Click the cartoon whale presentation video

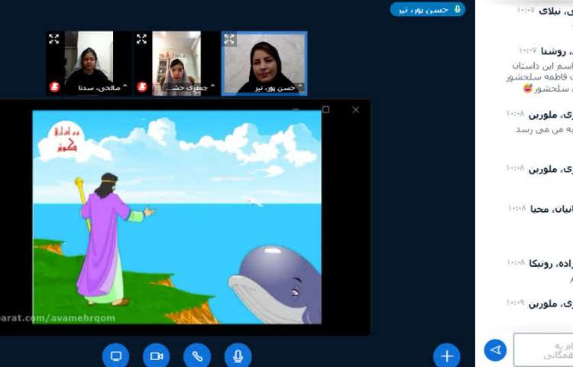[x=177, y=217]
